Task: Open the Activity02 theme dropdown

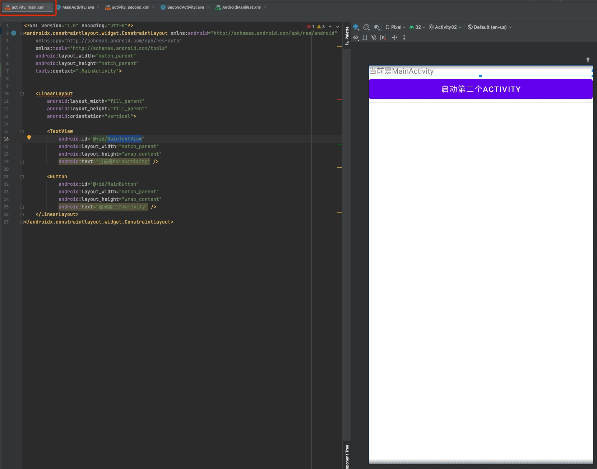Action: coord(445,27)
